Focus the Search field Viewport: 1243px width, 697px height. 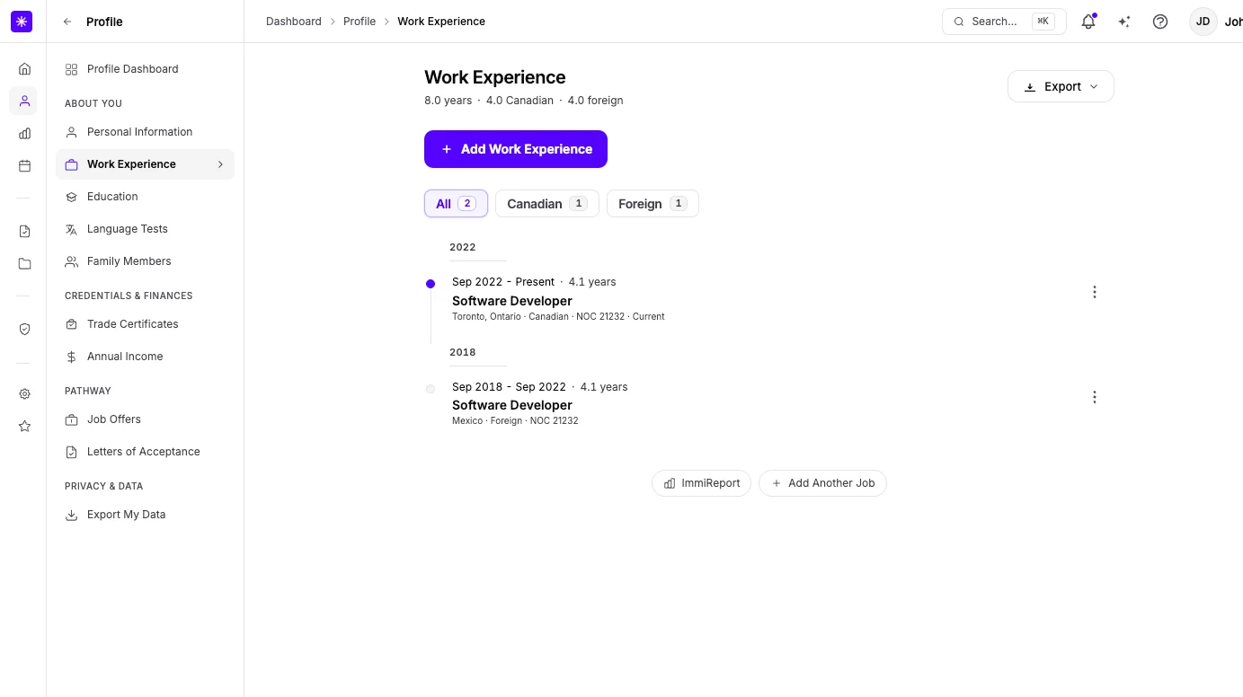tap(1004, 22)
